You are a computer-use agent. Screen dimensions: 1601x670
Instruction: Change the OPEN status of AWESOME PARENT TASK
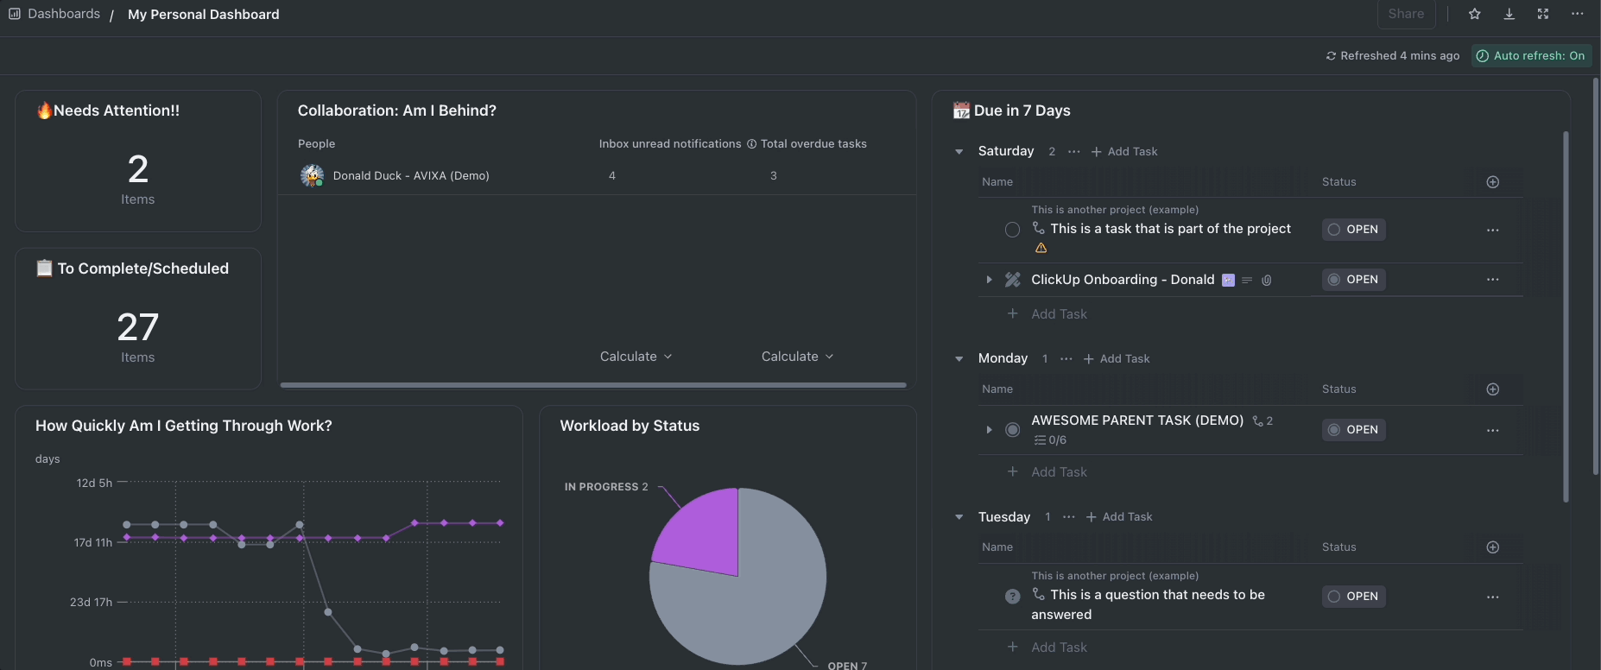pos(1354,430)
